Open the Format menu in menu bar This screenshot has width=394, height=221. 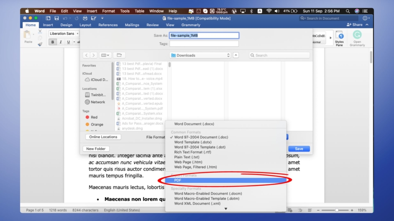[108, 11]
